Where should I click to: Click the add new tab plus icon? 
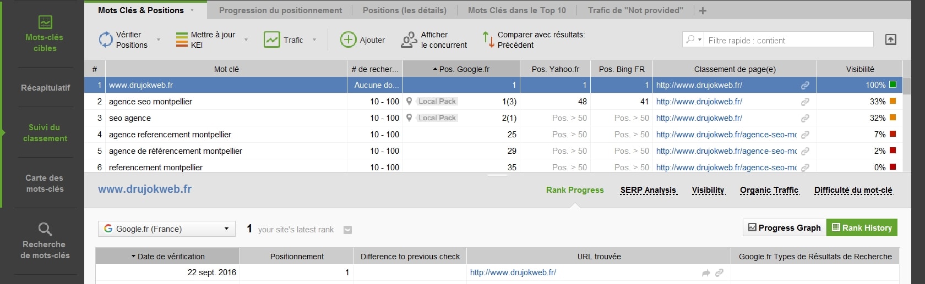(703, 10)
